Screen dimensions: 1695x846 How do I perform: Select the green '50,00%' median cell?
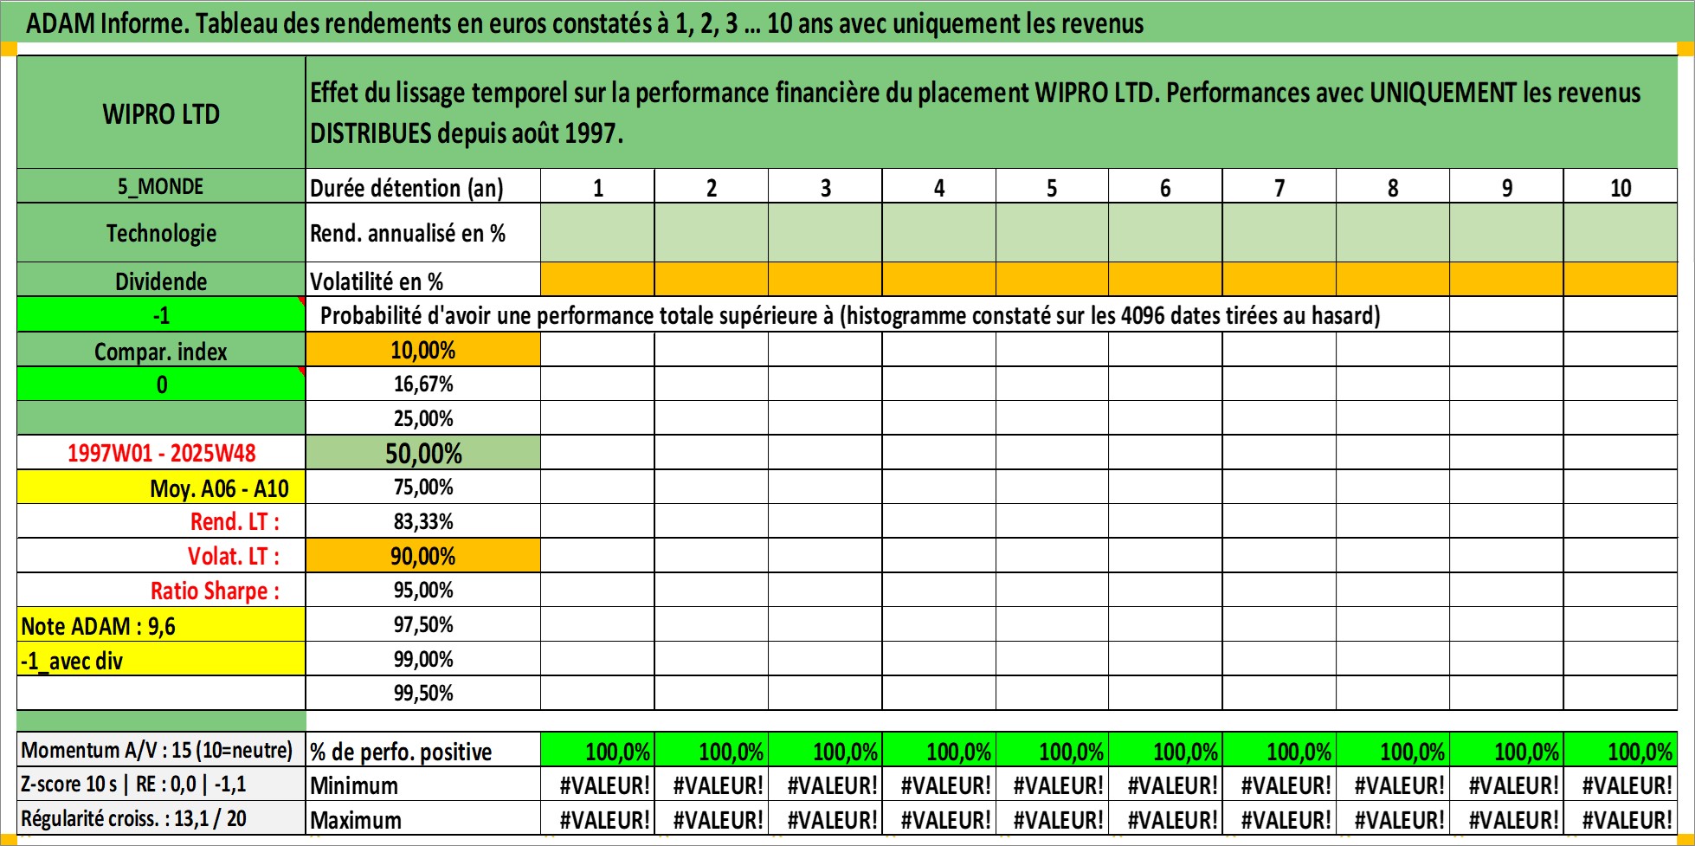click(423, 453)
